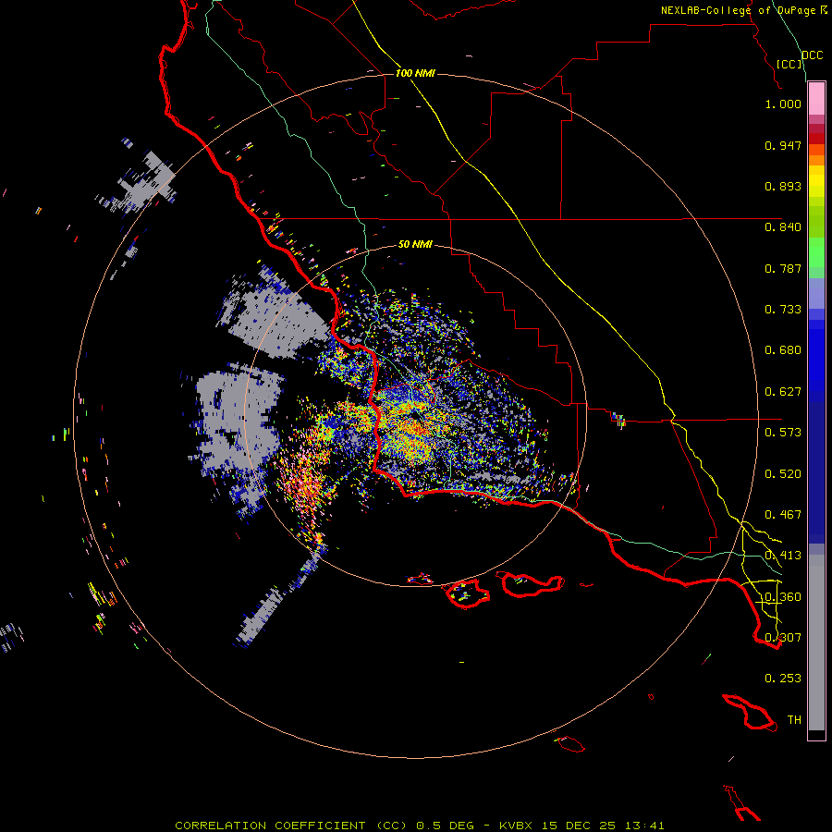This screenshot has height=832, width=832.
Task: Click the DCC label above the color scale
Action: point(812,55)
